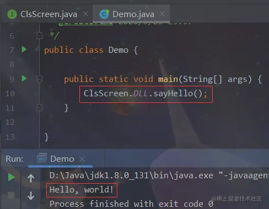
Task: Click line number 12 in gutter
Action: click(10, 122)
